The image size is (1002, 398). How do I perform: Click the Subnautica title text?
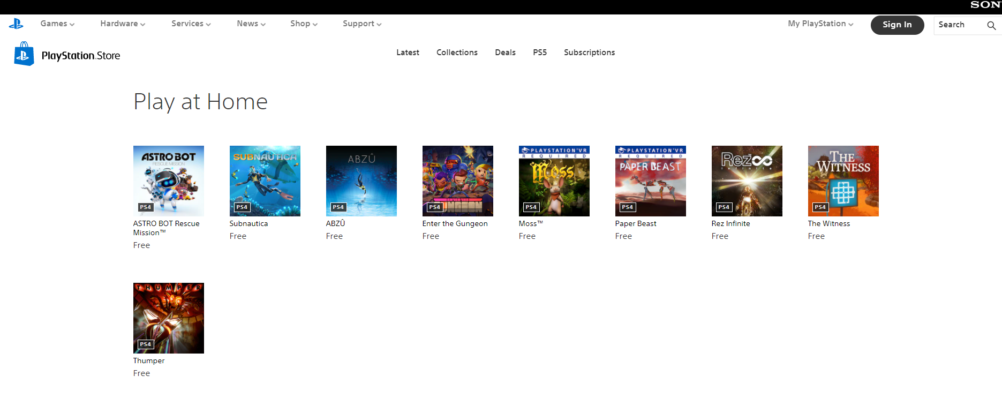tap(248, 224)
